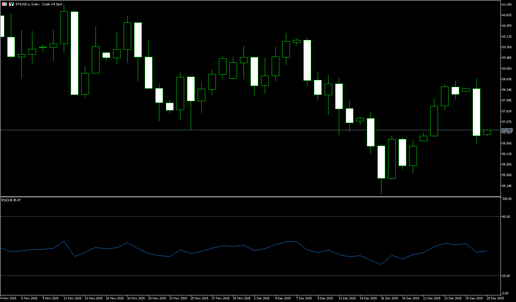Viewport: 516px width, 302px height.
Task: Select the RSI(14) 45.07 indicator label
Action: coord(11,200)
